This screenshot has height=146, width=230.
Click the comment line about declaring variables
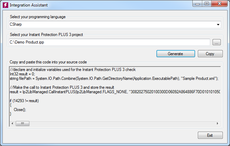click(x=73, y=70)
